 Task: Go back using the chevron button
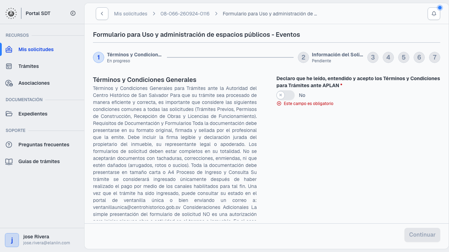102,14
